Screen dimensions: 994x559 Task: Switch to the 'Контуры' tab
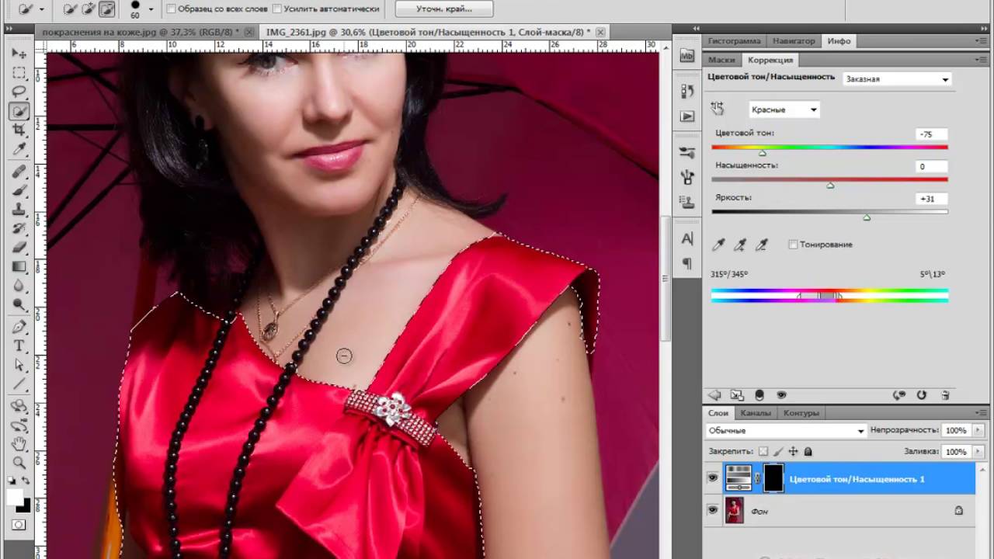pyautogui.click(x=801, y=413)
